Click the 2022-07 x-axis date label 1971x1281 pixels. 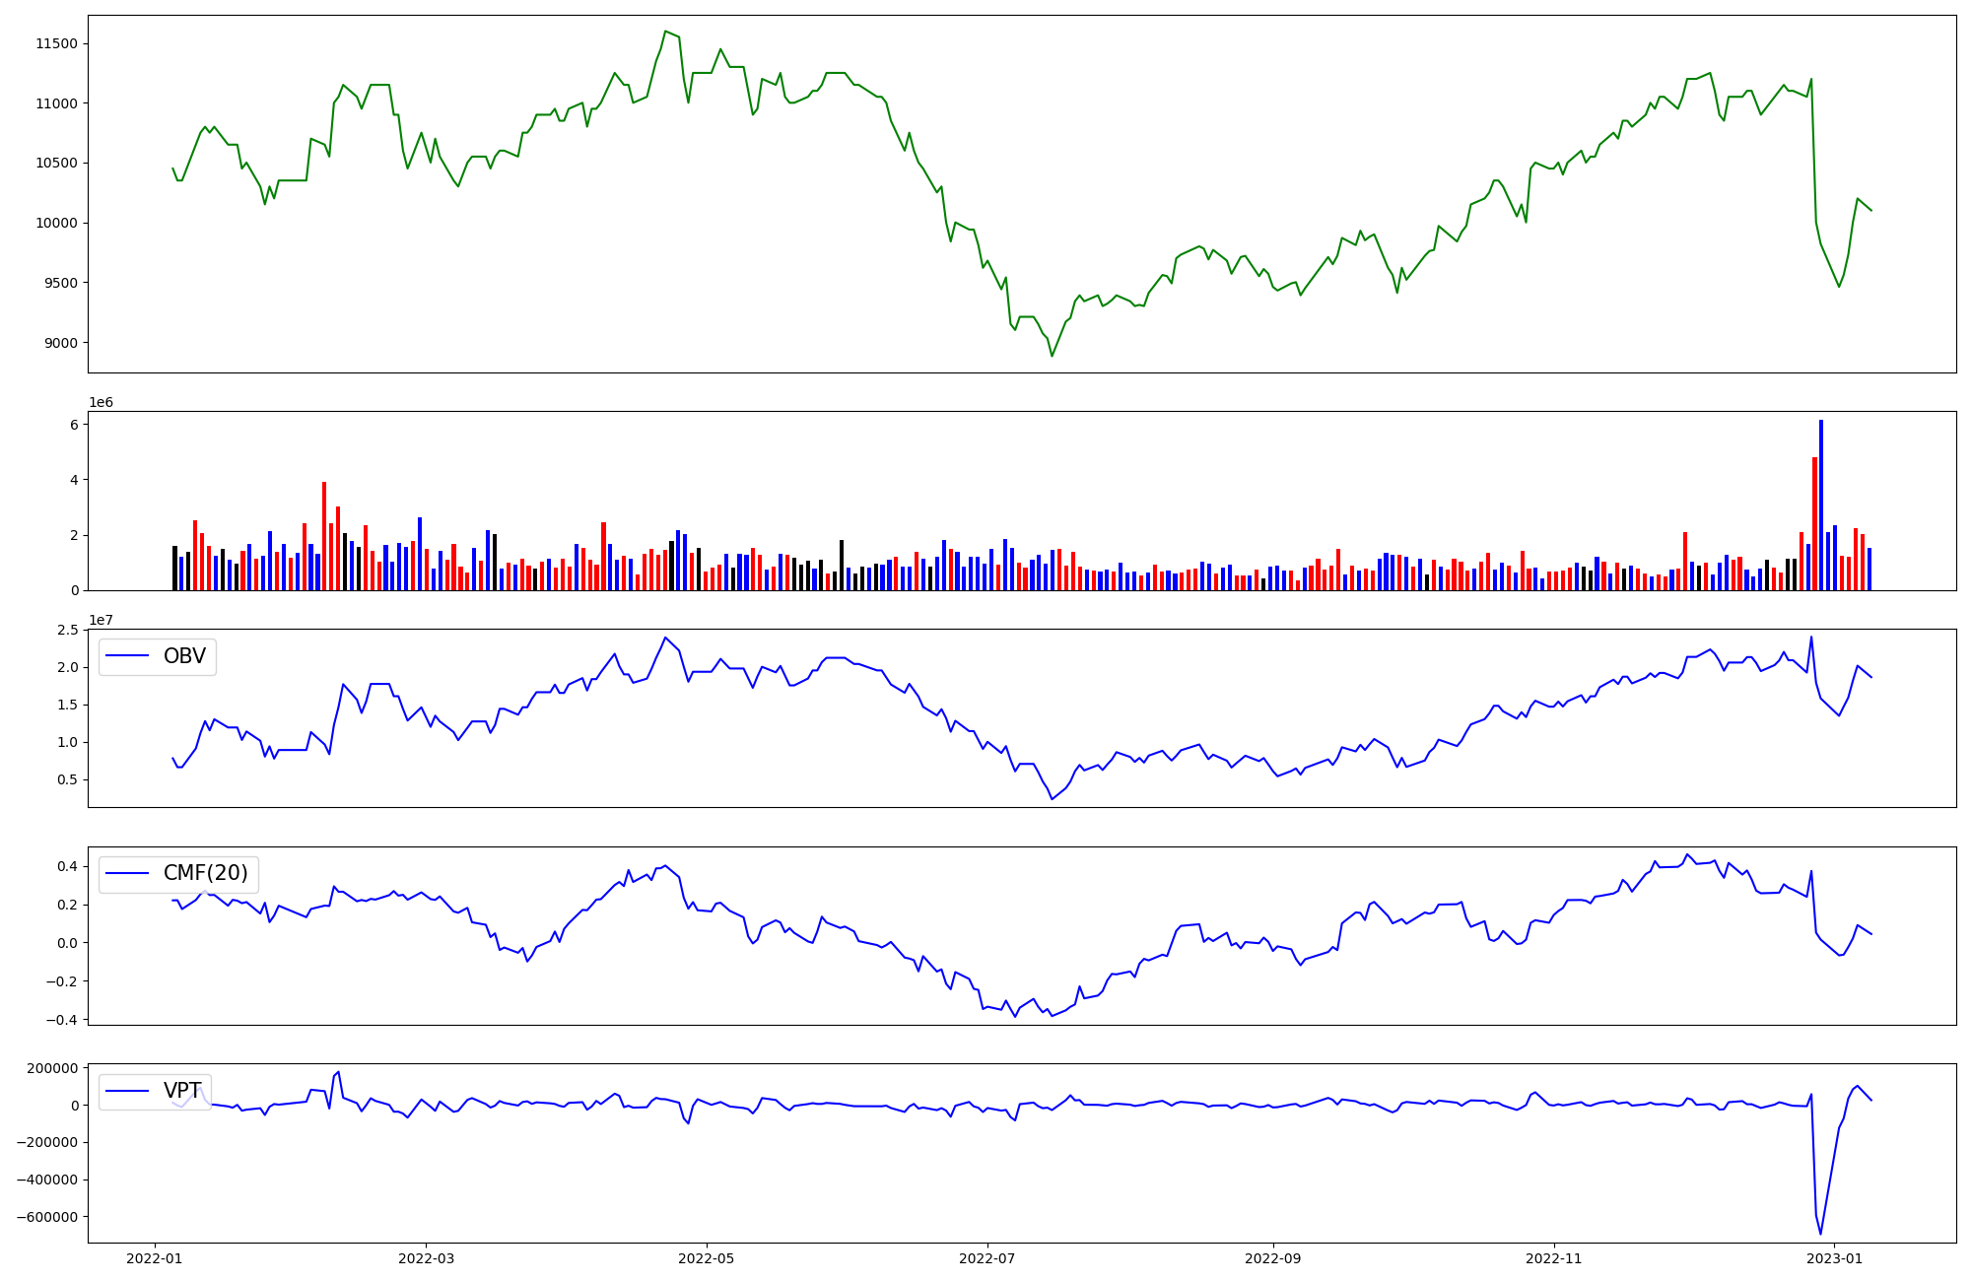point(986,1257)
